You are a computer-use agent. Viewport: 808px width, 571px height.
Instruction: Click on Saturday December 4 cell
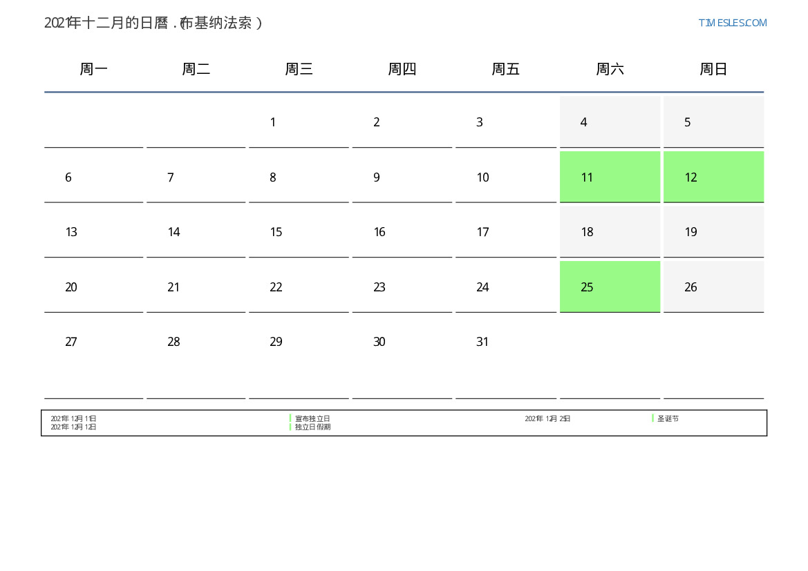coord(610,122)
